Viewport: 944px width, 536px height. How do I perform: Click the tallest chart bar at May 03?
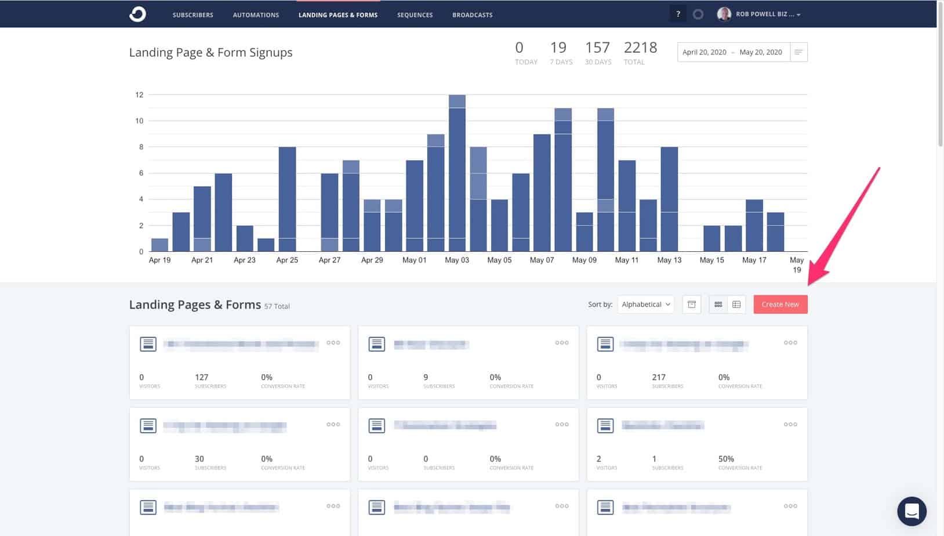[457, 173]
